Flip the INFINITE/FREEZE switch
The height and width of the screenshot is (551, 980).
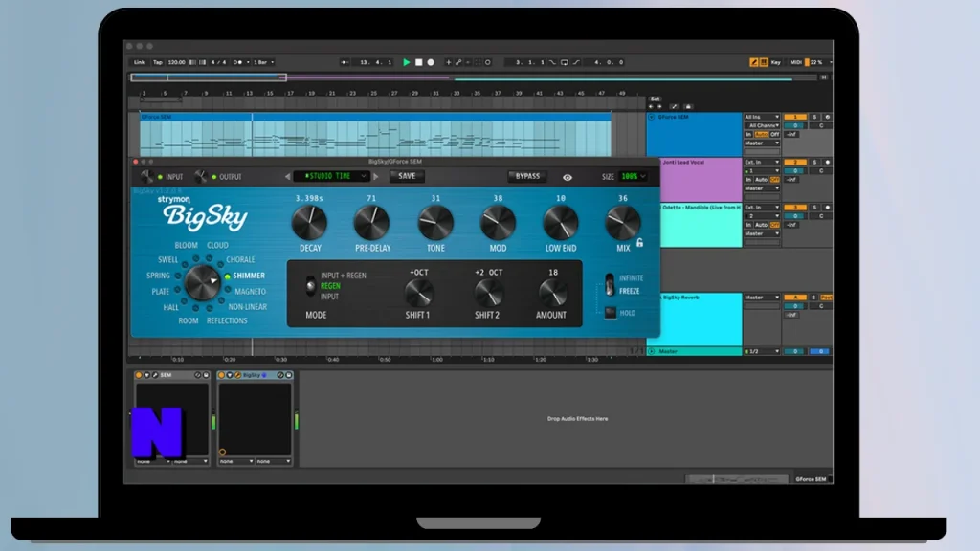point(610,284)
